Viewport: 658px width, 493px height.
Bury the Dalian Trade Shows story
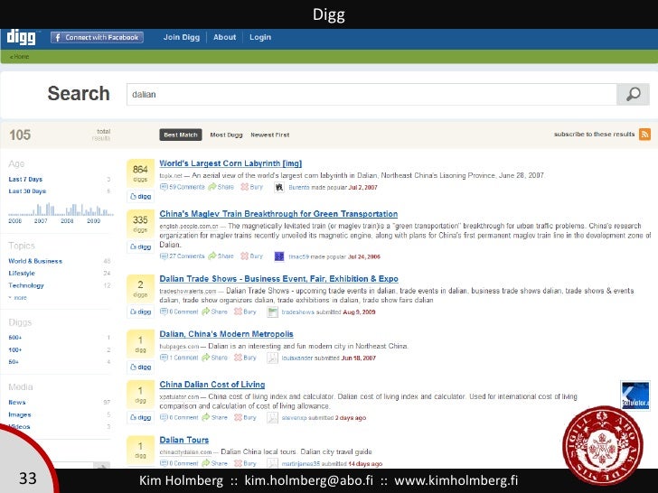click(x=245, y=312)
